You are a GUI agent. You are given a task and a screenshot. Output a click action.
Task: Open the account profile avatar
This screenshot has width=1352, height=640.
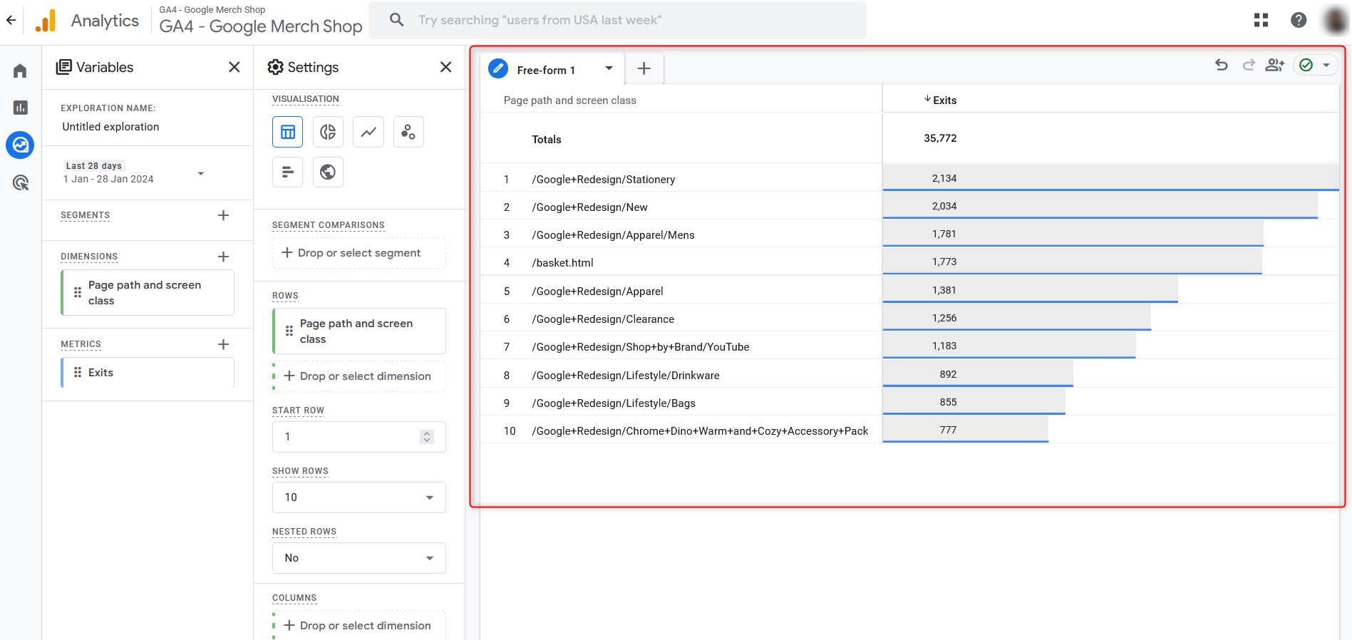[1336, 20]
